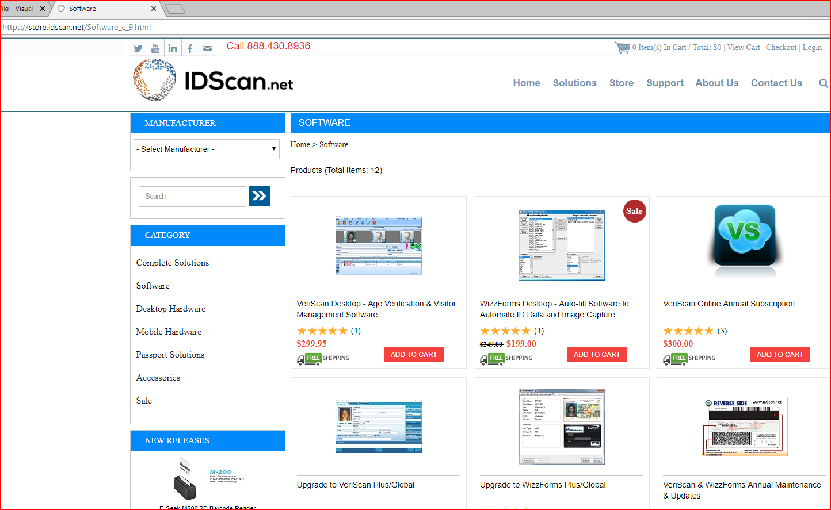
Task: Click the Reverse Side ID card thumbnail
Action: click(745, 427)
